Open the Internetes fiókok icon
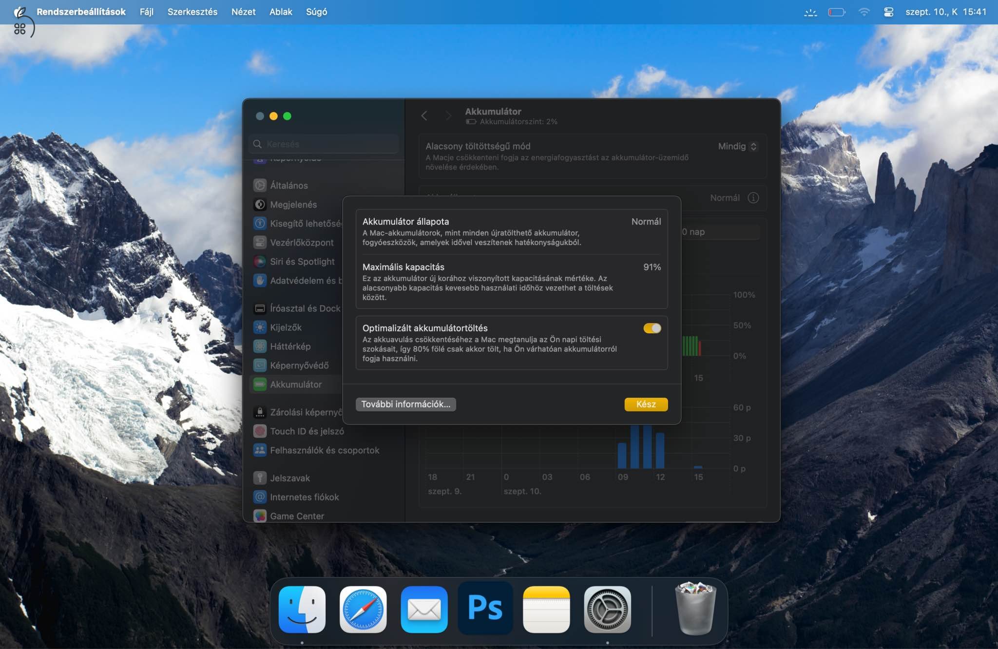Image resolution: width=998 pixels, height=649 pixels. 260,496
